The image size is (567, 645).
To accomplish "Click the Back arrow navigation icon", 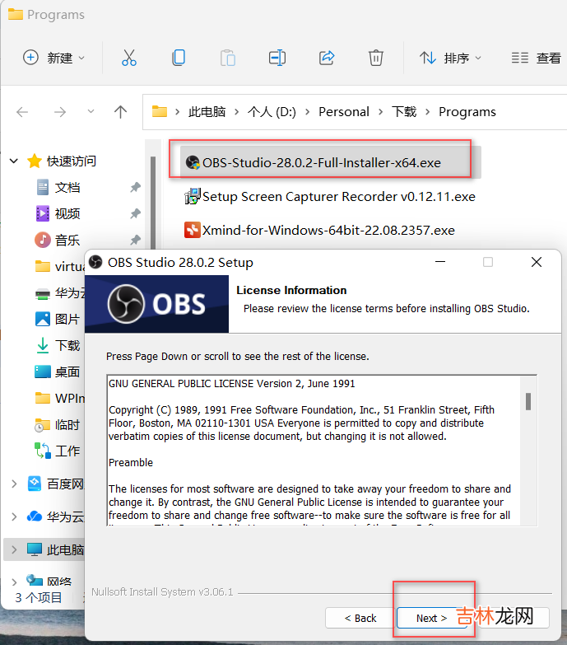I will coord(23,112).
